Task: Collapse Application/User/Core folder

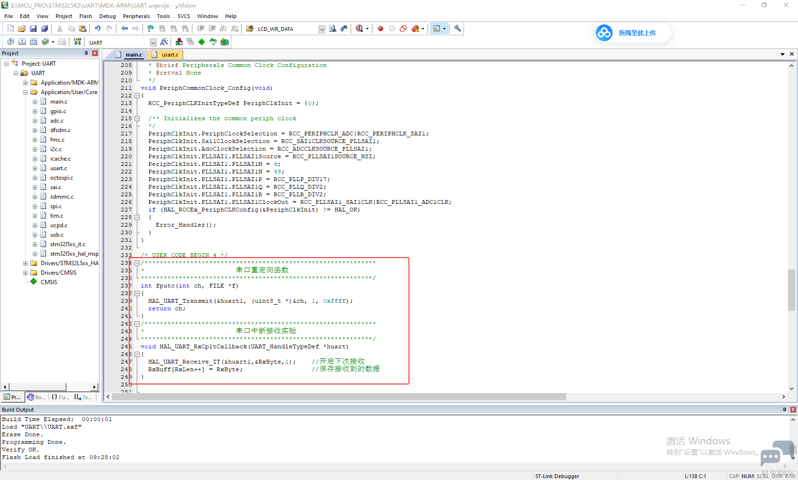Action: (25, 92)
